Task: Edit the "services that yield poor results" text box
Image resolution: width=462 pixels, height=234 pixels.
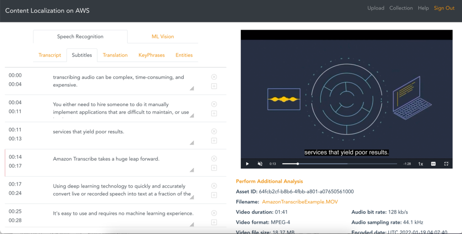Action: 122,135
